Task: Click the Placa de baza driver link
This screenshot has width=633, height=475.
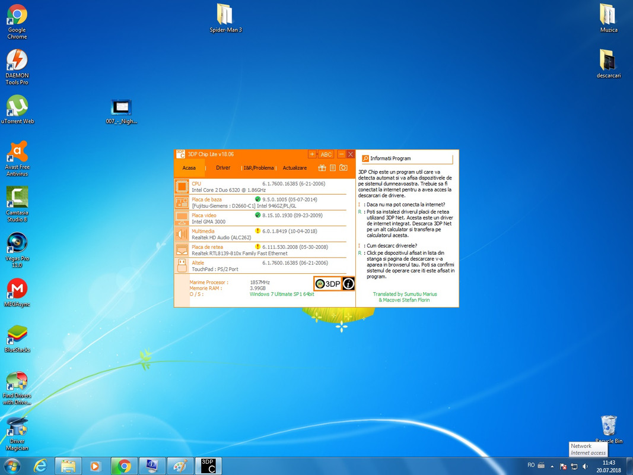Action: point(206,199)
